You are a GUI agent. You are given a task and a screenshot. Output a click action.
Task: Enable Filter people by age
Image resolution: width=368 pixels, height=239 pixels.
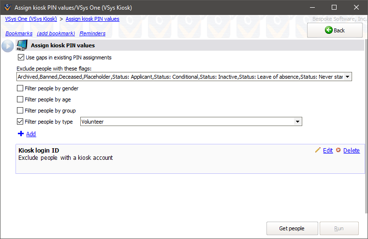(x=20, y=99)
